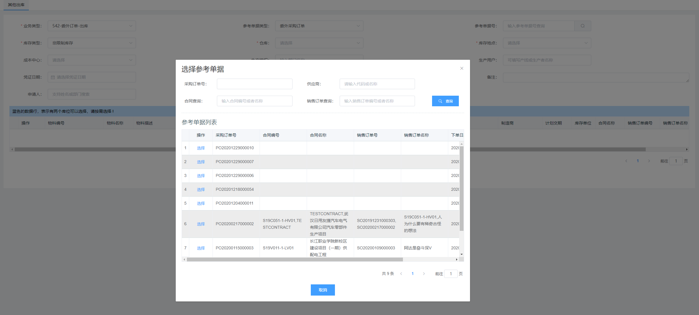This screenshot has width=699, height=315.
Task: Focus the 供应商 input field
Action: [x=377, y=84]
